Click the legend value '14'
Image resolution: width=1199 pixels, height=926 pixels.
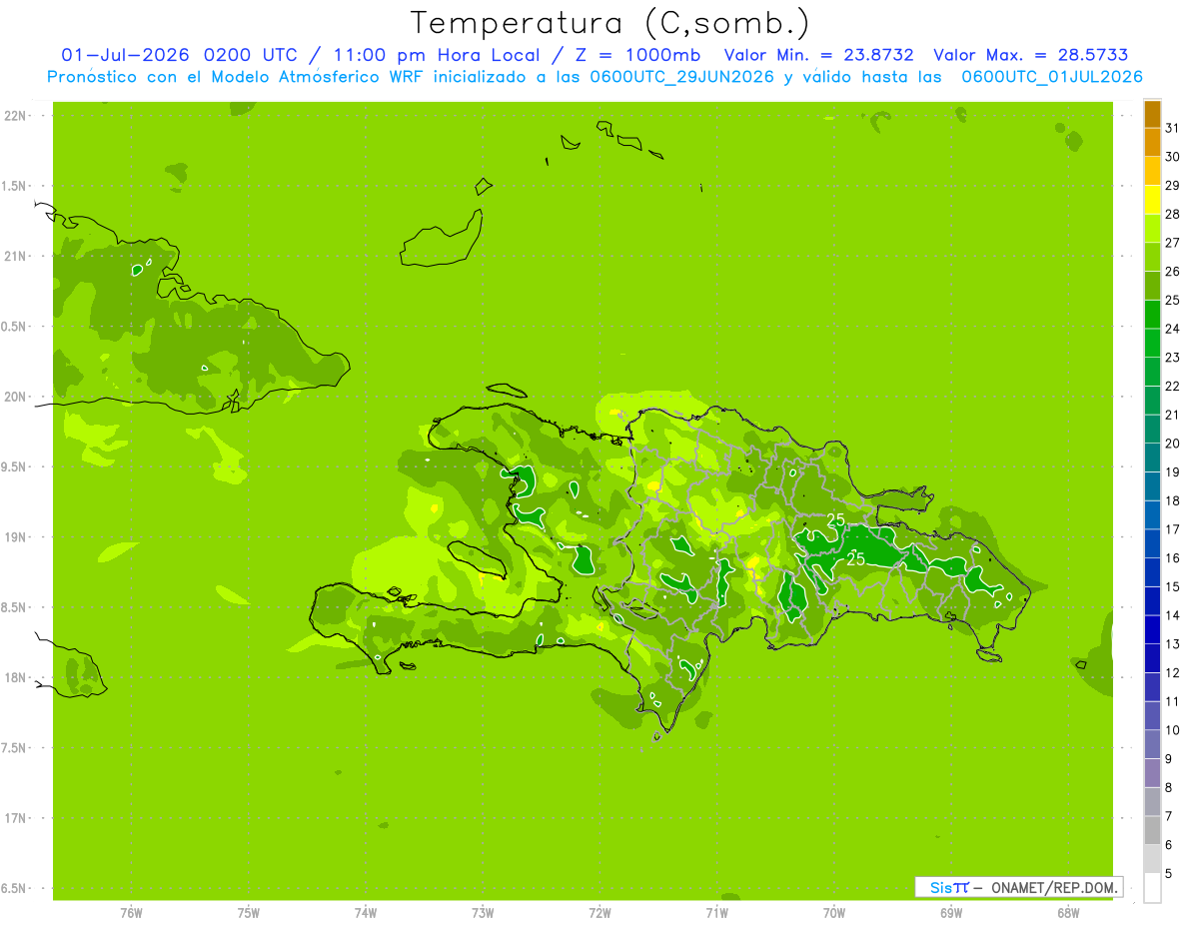pyautogui.click(x=1173, y=615)
